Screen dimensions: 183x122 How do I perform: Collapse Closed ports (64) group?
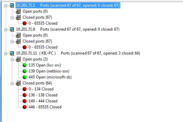tap(12, 83)
